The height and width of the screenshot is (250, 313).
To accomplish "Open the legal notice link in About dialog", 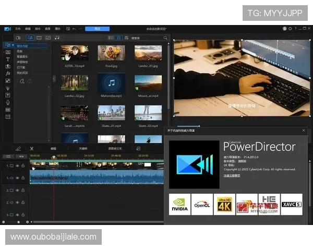I will [232, 176].
